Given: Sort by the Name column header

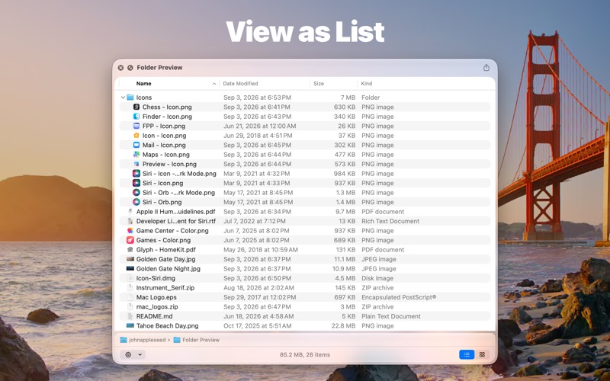Looking at the screenshot, I should (143, 84).
